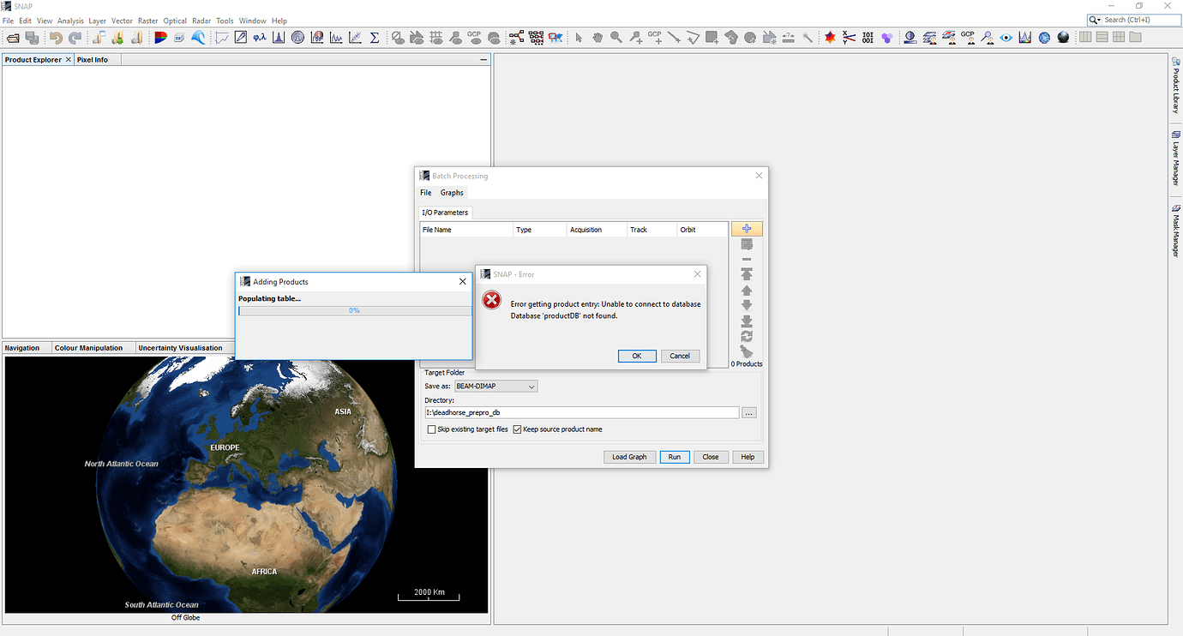This screenshot has height=636, width=1183.
Task: Dismiss the database error with OK
Action: click(x=637, y=356)
